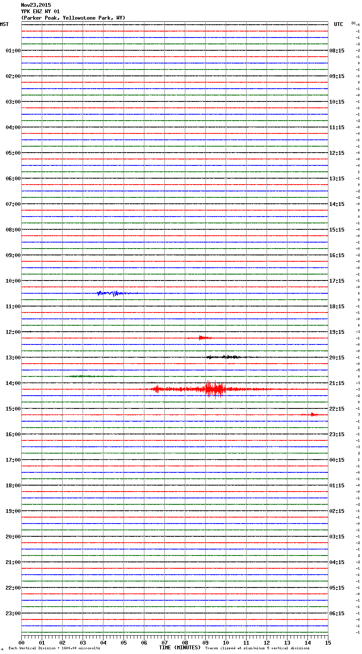Viewport: 362px width, 654px height.
Task: Click the 06:00 MST time label
Action: pos(13,179)
